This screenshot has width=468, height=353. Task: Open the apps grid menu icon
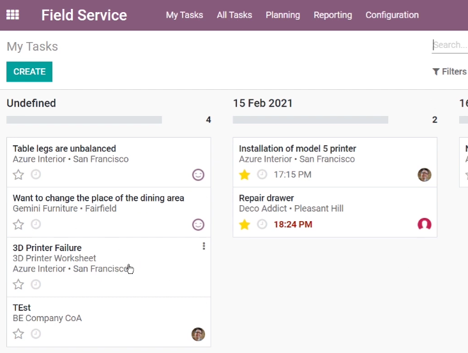[x=13, y=15]
